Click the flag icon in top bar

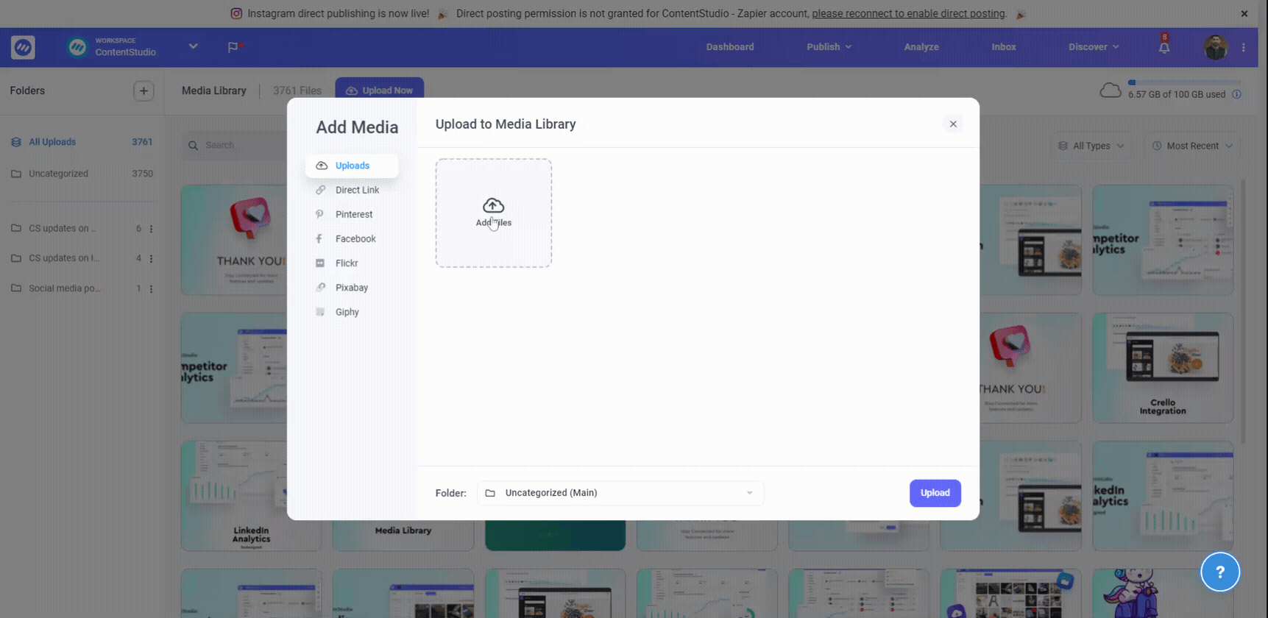coord(234,47)
